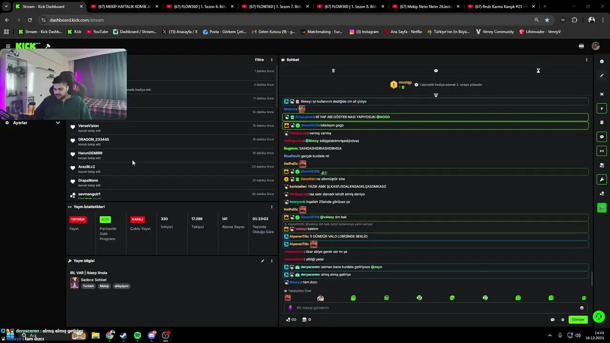Open Discord from the Windows taskbar
Image resolution: width=610 pixels, height=343 pixels.
(152, 335)
